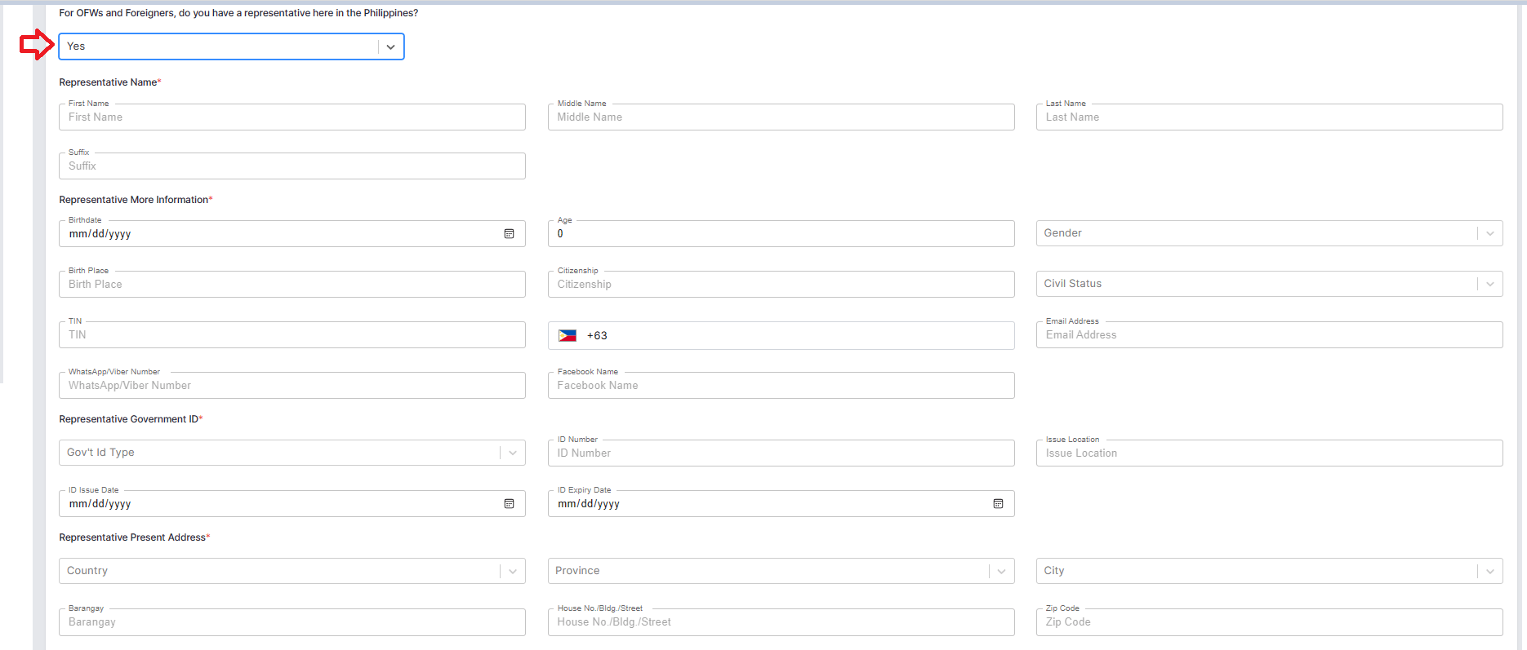Click the Suffix input field
This screenshot has width=1527, height=650.
coord(292,166)
